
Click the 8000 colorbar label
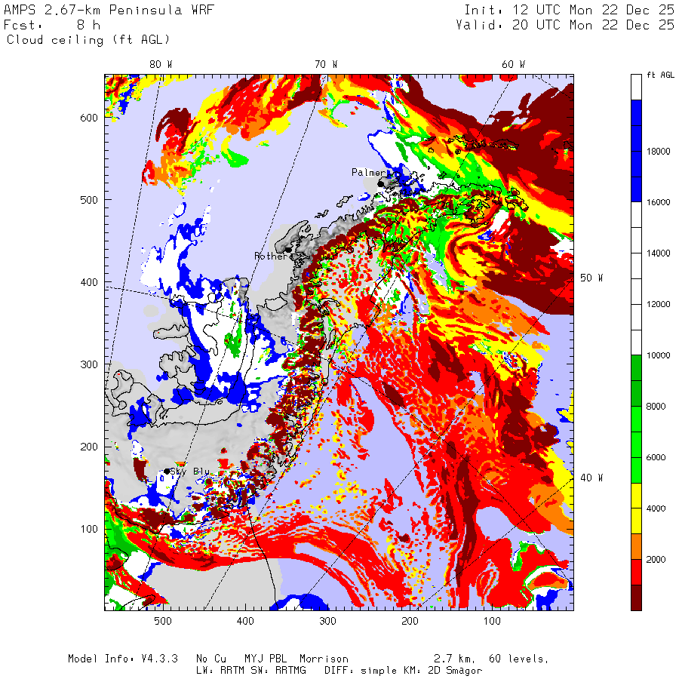(x=656, y=407)
